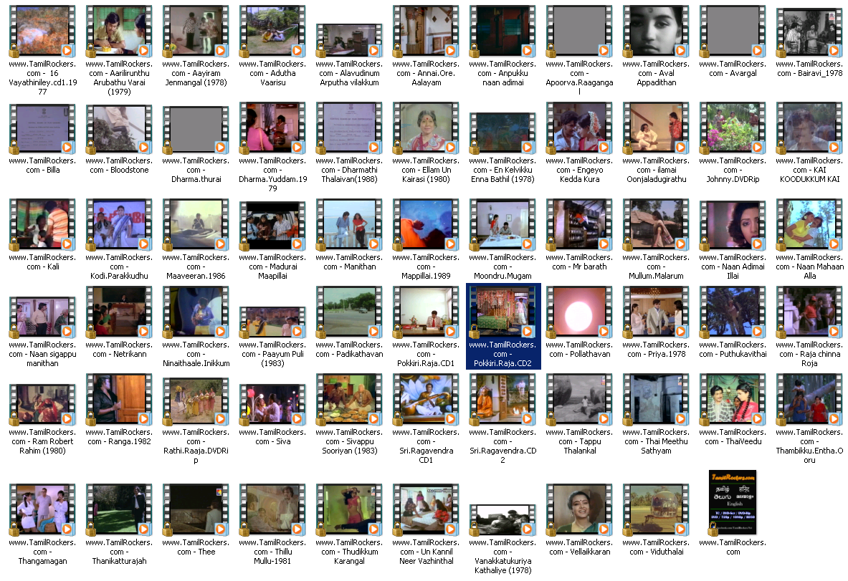The height and width of the screenshot is (581, 848).
Task: Select the Padikathavan video file icon
Action: [x=349, y=312]
